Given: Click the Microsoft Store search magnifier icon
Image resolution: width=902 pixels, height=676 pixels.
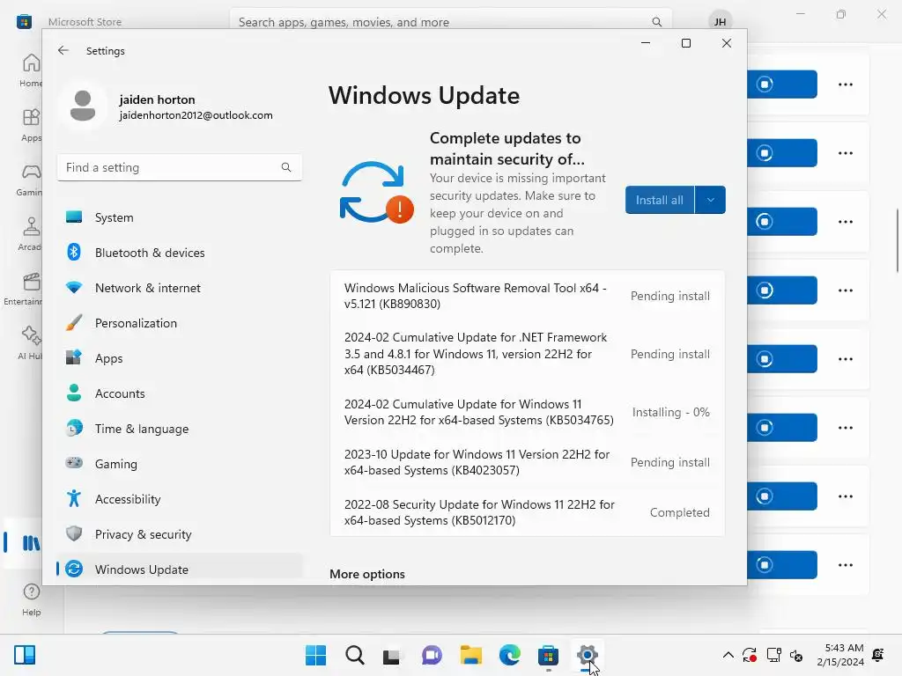Looking at the screenshot, I should click(656, 22).
